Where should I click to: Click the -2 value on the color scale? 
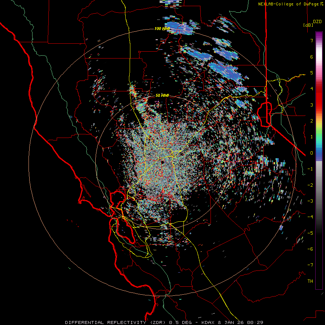(x=310, y=185)
